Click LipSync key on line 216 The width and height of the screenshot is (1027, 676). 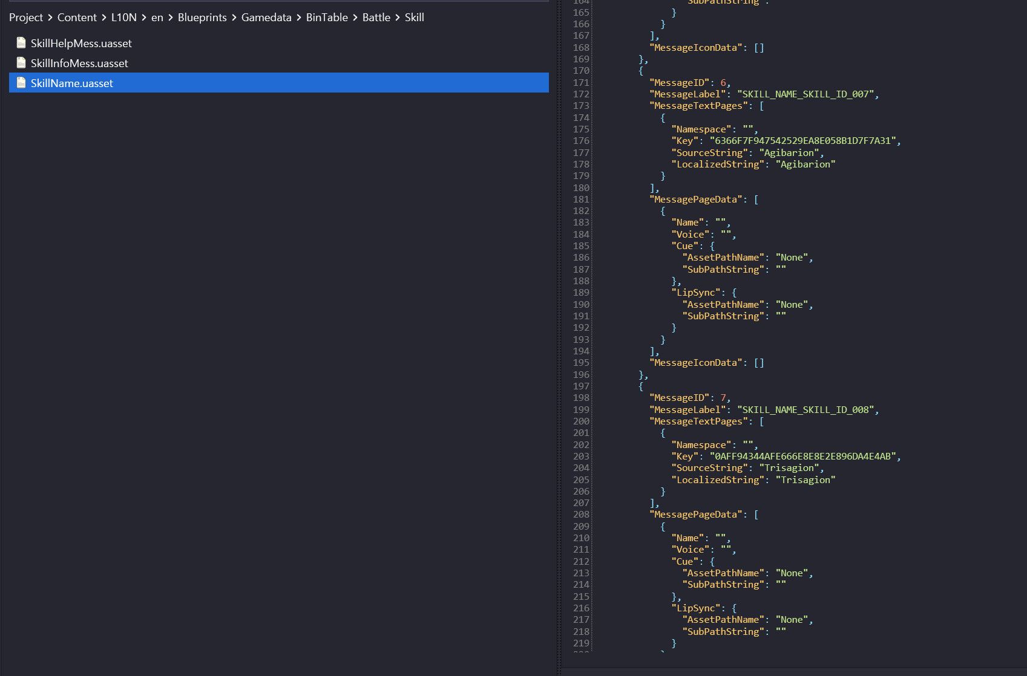(696, 608)
